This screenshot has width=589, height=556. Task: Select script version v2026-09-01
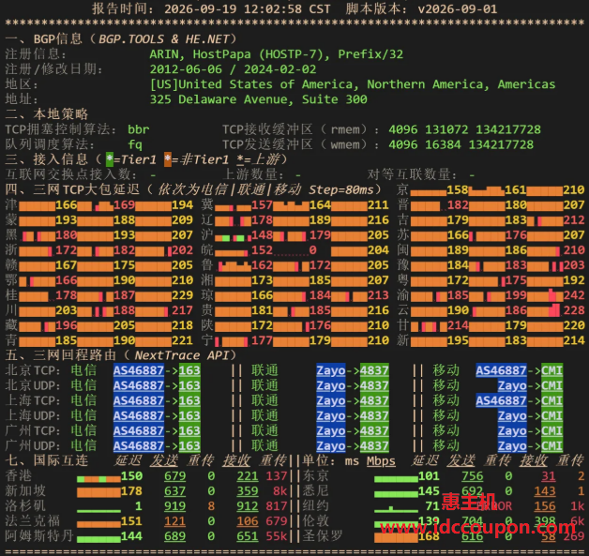click(457, 8)
